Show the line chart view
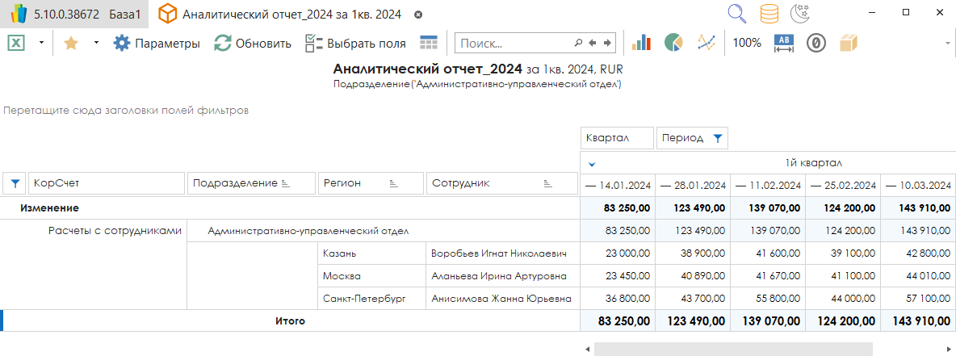This screenshot has height=356, width=956. [707, 43]
